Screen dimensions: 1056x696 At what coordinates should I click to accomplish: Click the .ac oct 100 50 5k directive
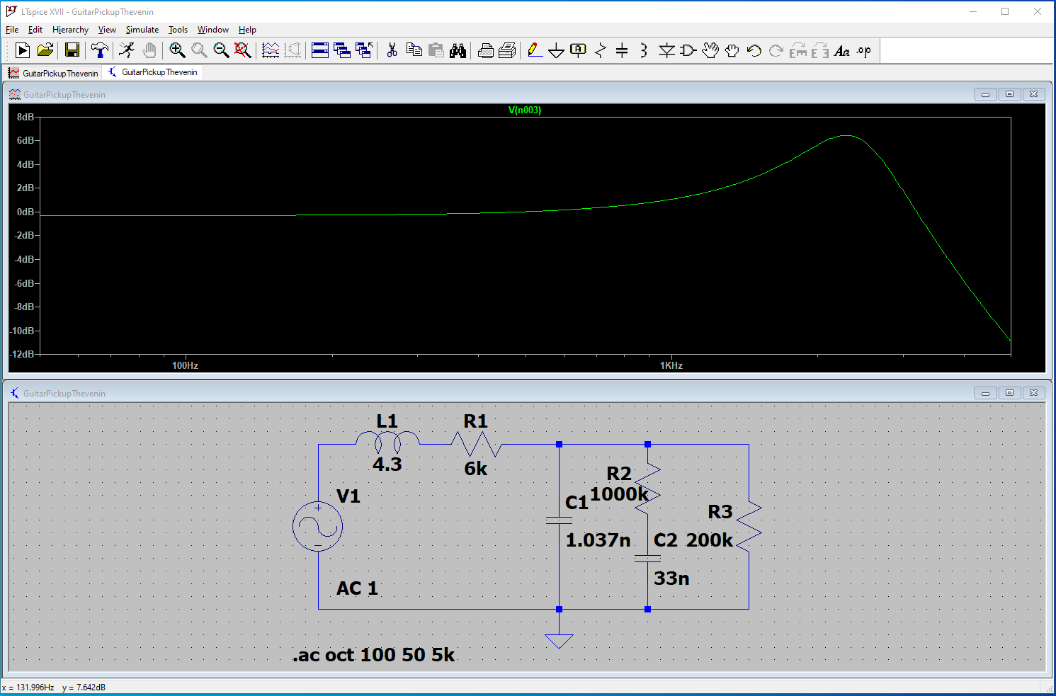pos(373,655)
